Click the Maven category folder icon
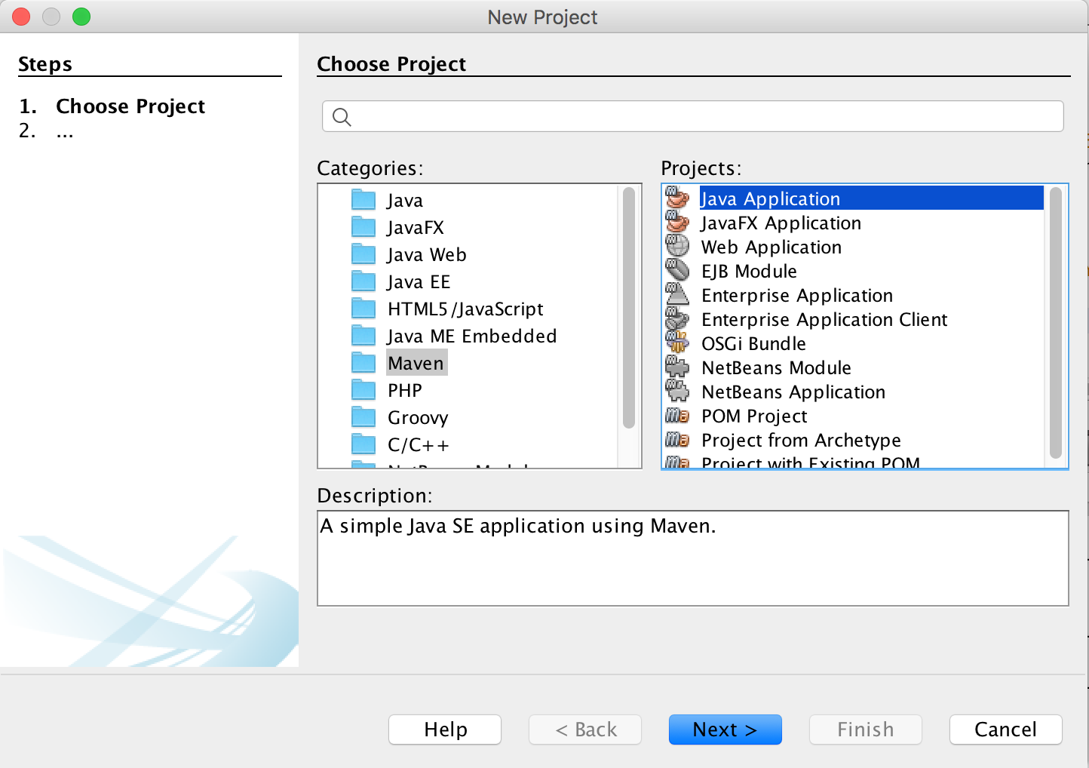Viewport: 1089px width, 768px height. coord(364,363)
